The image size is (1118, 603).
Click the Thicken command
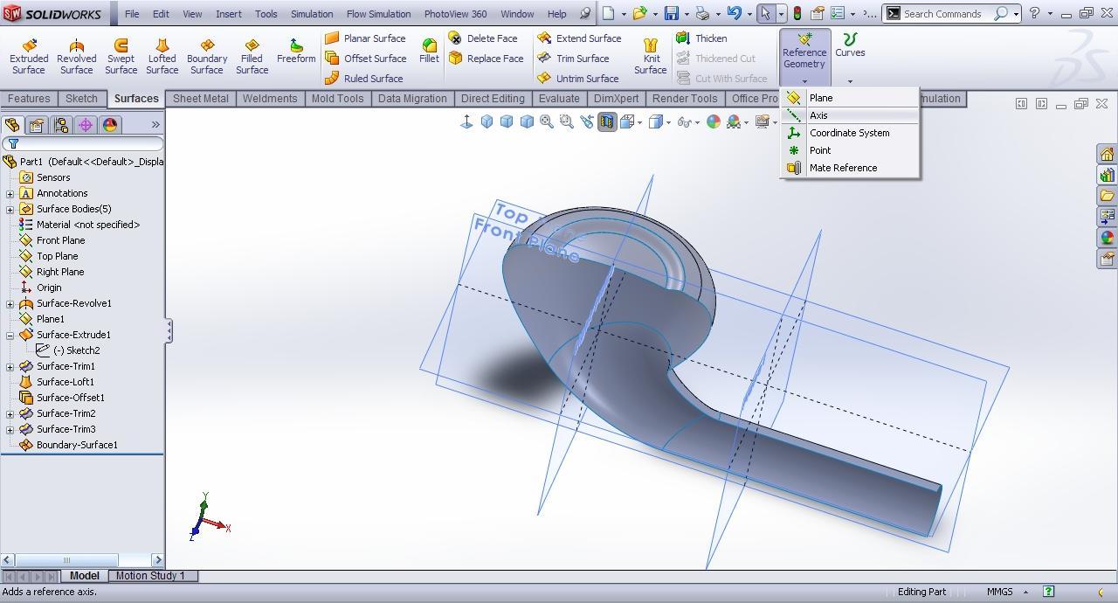pyautogui.click(x=701, y=38)
